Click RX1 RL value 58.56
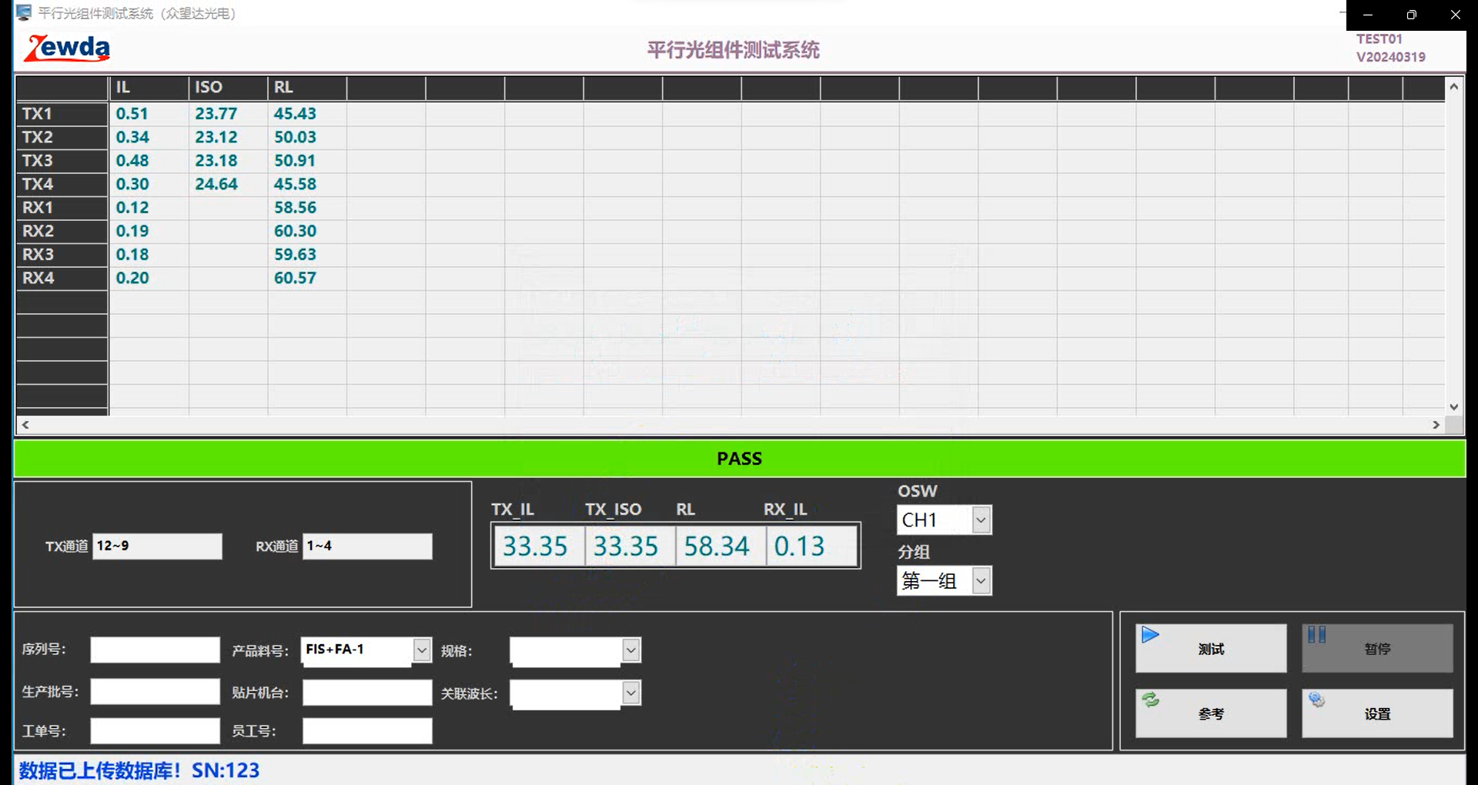The image size is (1478, 785). pyautogui.click(x=296, y=208)
